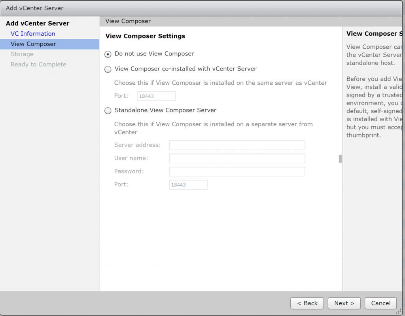Go back using the Back button
This screenshot has height=316, width=405.
(x=307, y=303)
